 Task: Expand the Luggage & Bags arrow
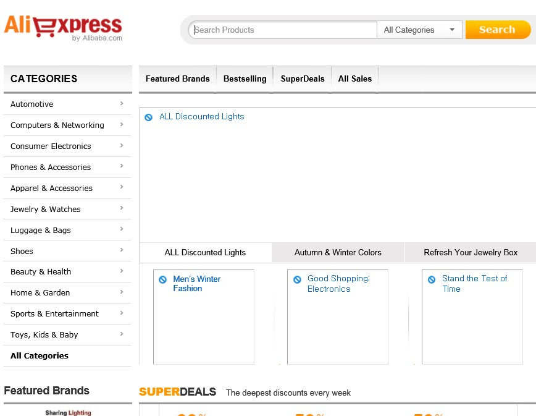[x=122, y=229]
